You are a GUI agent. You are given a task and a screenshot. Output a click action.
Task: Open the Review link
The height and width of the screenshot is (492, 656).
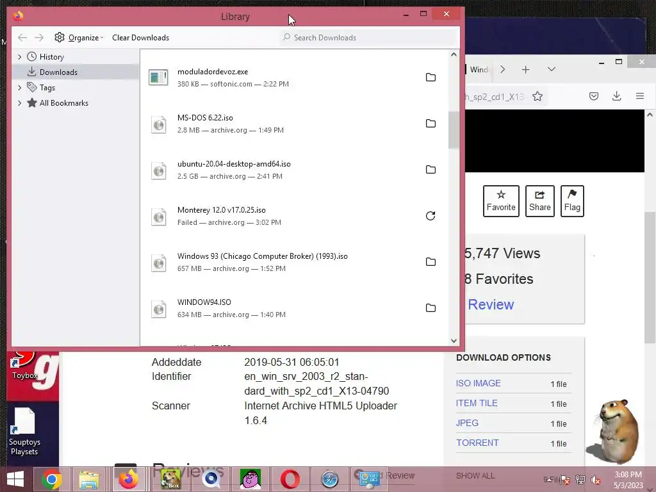click(x=491, y=304)
